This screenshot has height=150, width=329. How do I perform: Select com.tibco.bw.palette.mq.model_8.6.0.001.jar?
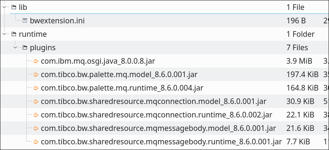click(x=119, y=74)
